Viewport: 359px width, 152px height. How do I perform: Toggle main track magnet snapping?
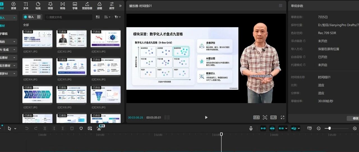click(263, 128)
